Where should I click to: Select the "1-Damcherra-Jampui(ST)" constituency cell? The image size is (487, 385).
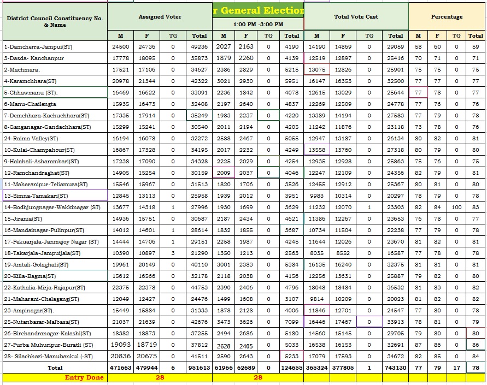point(54,47)
